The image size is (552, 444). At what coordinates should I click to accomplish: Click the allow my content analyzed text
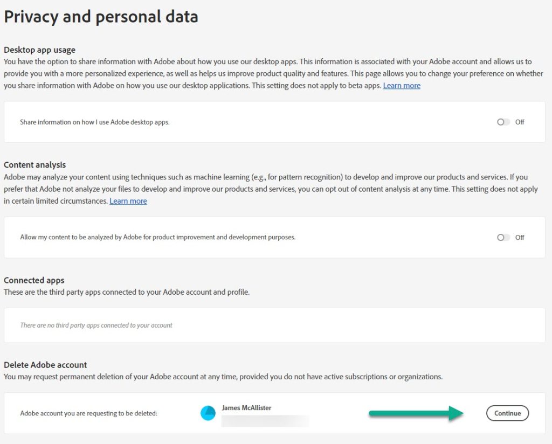point(158,237)
